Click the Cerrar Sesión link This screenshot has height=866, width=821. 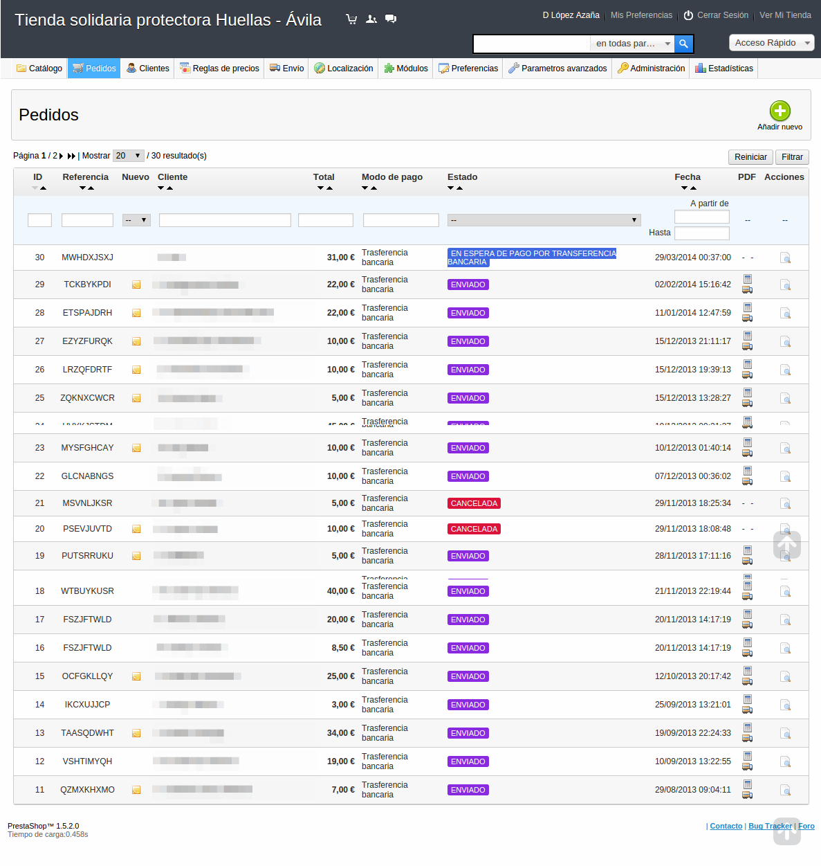[716, 15]
